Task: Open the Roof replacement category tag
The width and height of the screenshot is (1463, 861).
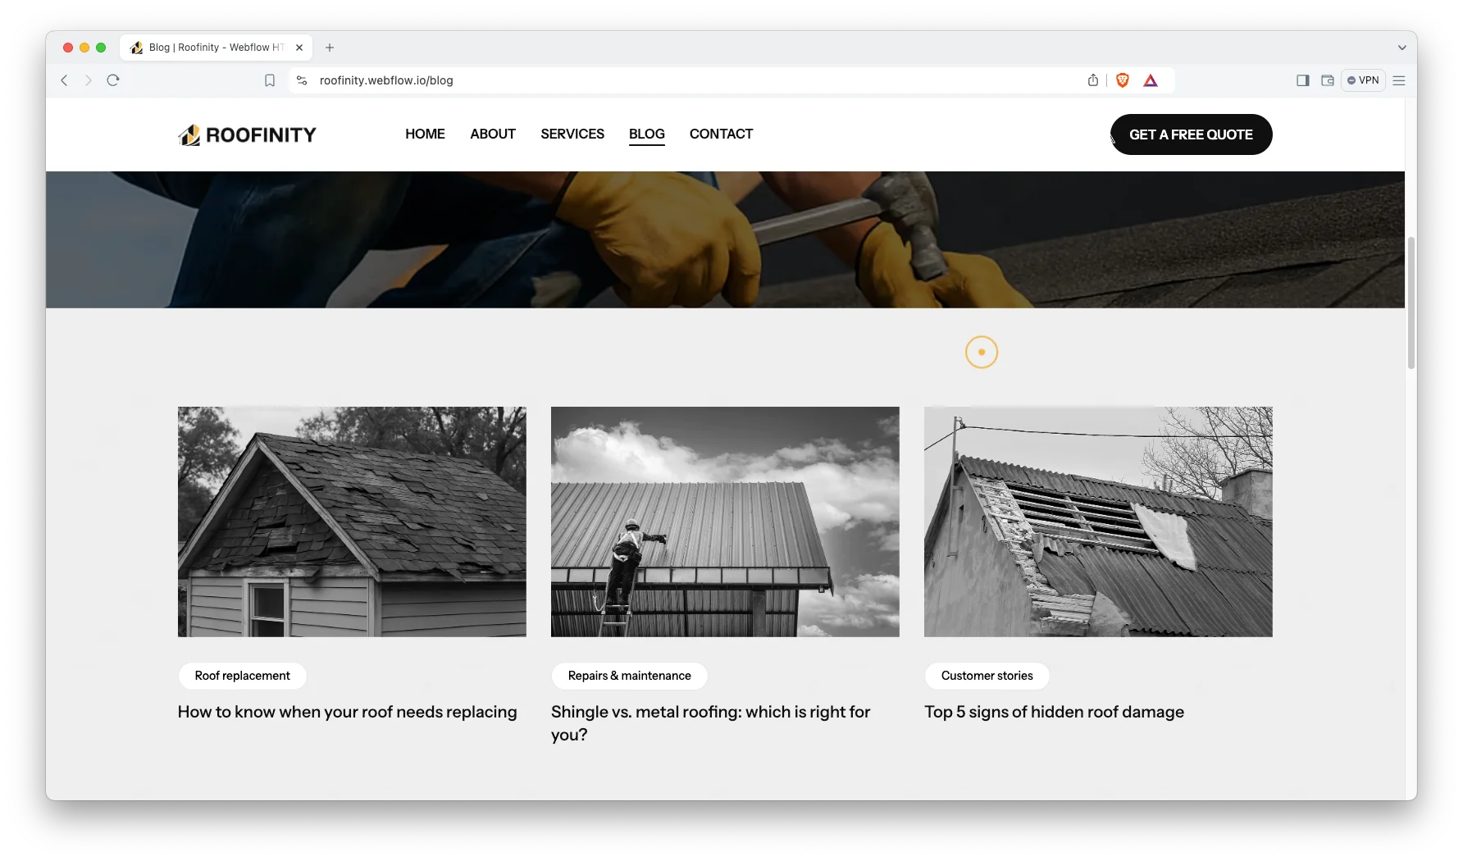Action: pyautogui.click(x=242, y=676)
